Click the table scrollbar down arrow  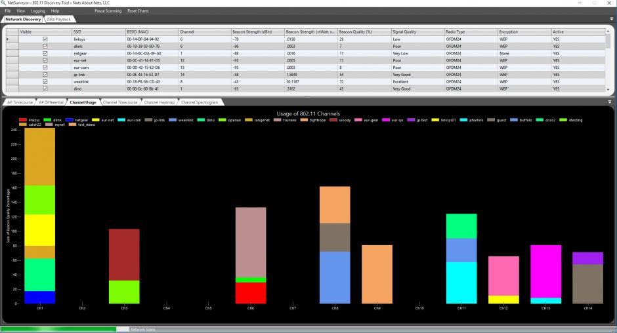pyautogui.click(x=608, y=89)
